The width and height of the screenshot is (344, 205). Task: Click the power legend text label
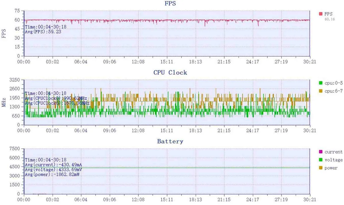(331, 168)
